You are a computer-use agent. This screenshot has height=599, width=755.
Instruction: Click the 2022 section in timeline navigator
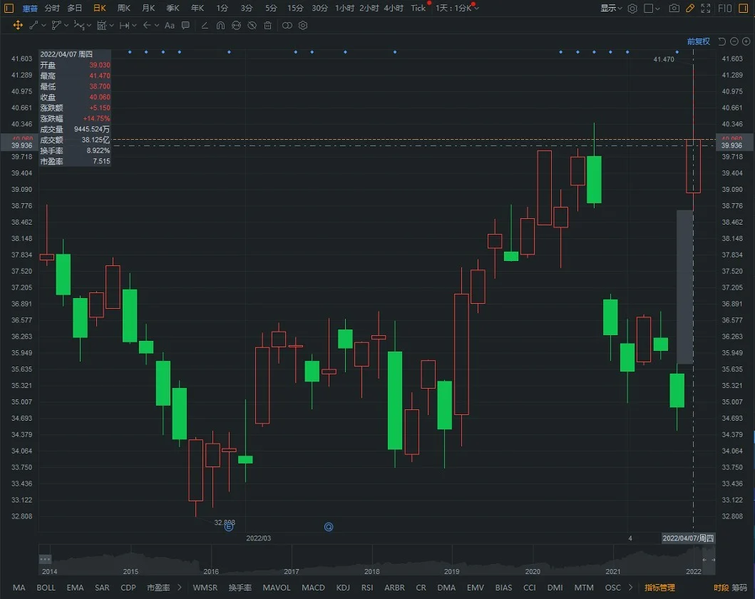click(694, 572)
